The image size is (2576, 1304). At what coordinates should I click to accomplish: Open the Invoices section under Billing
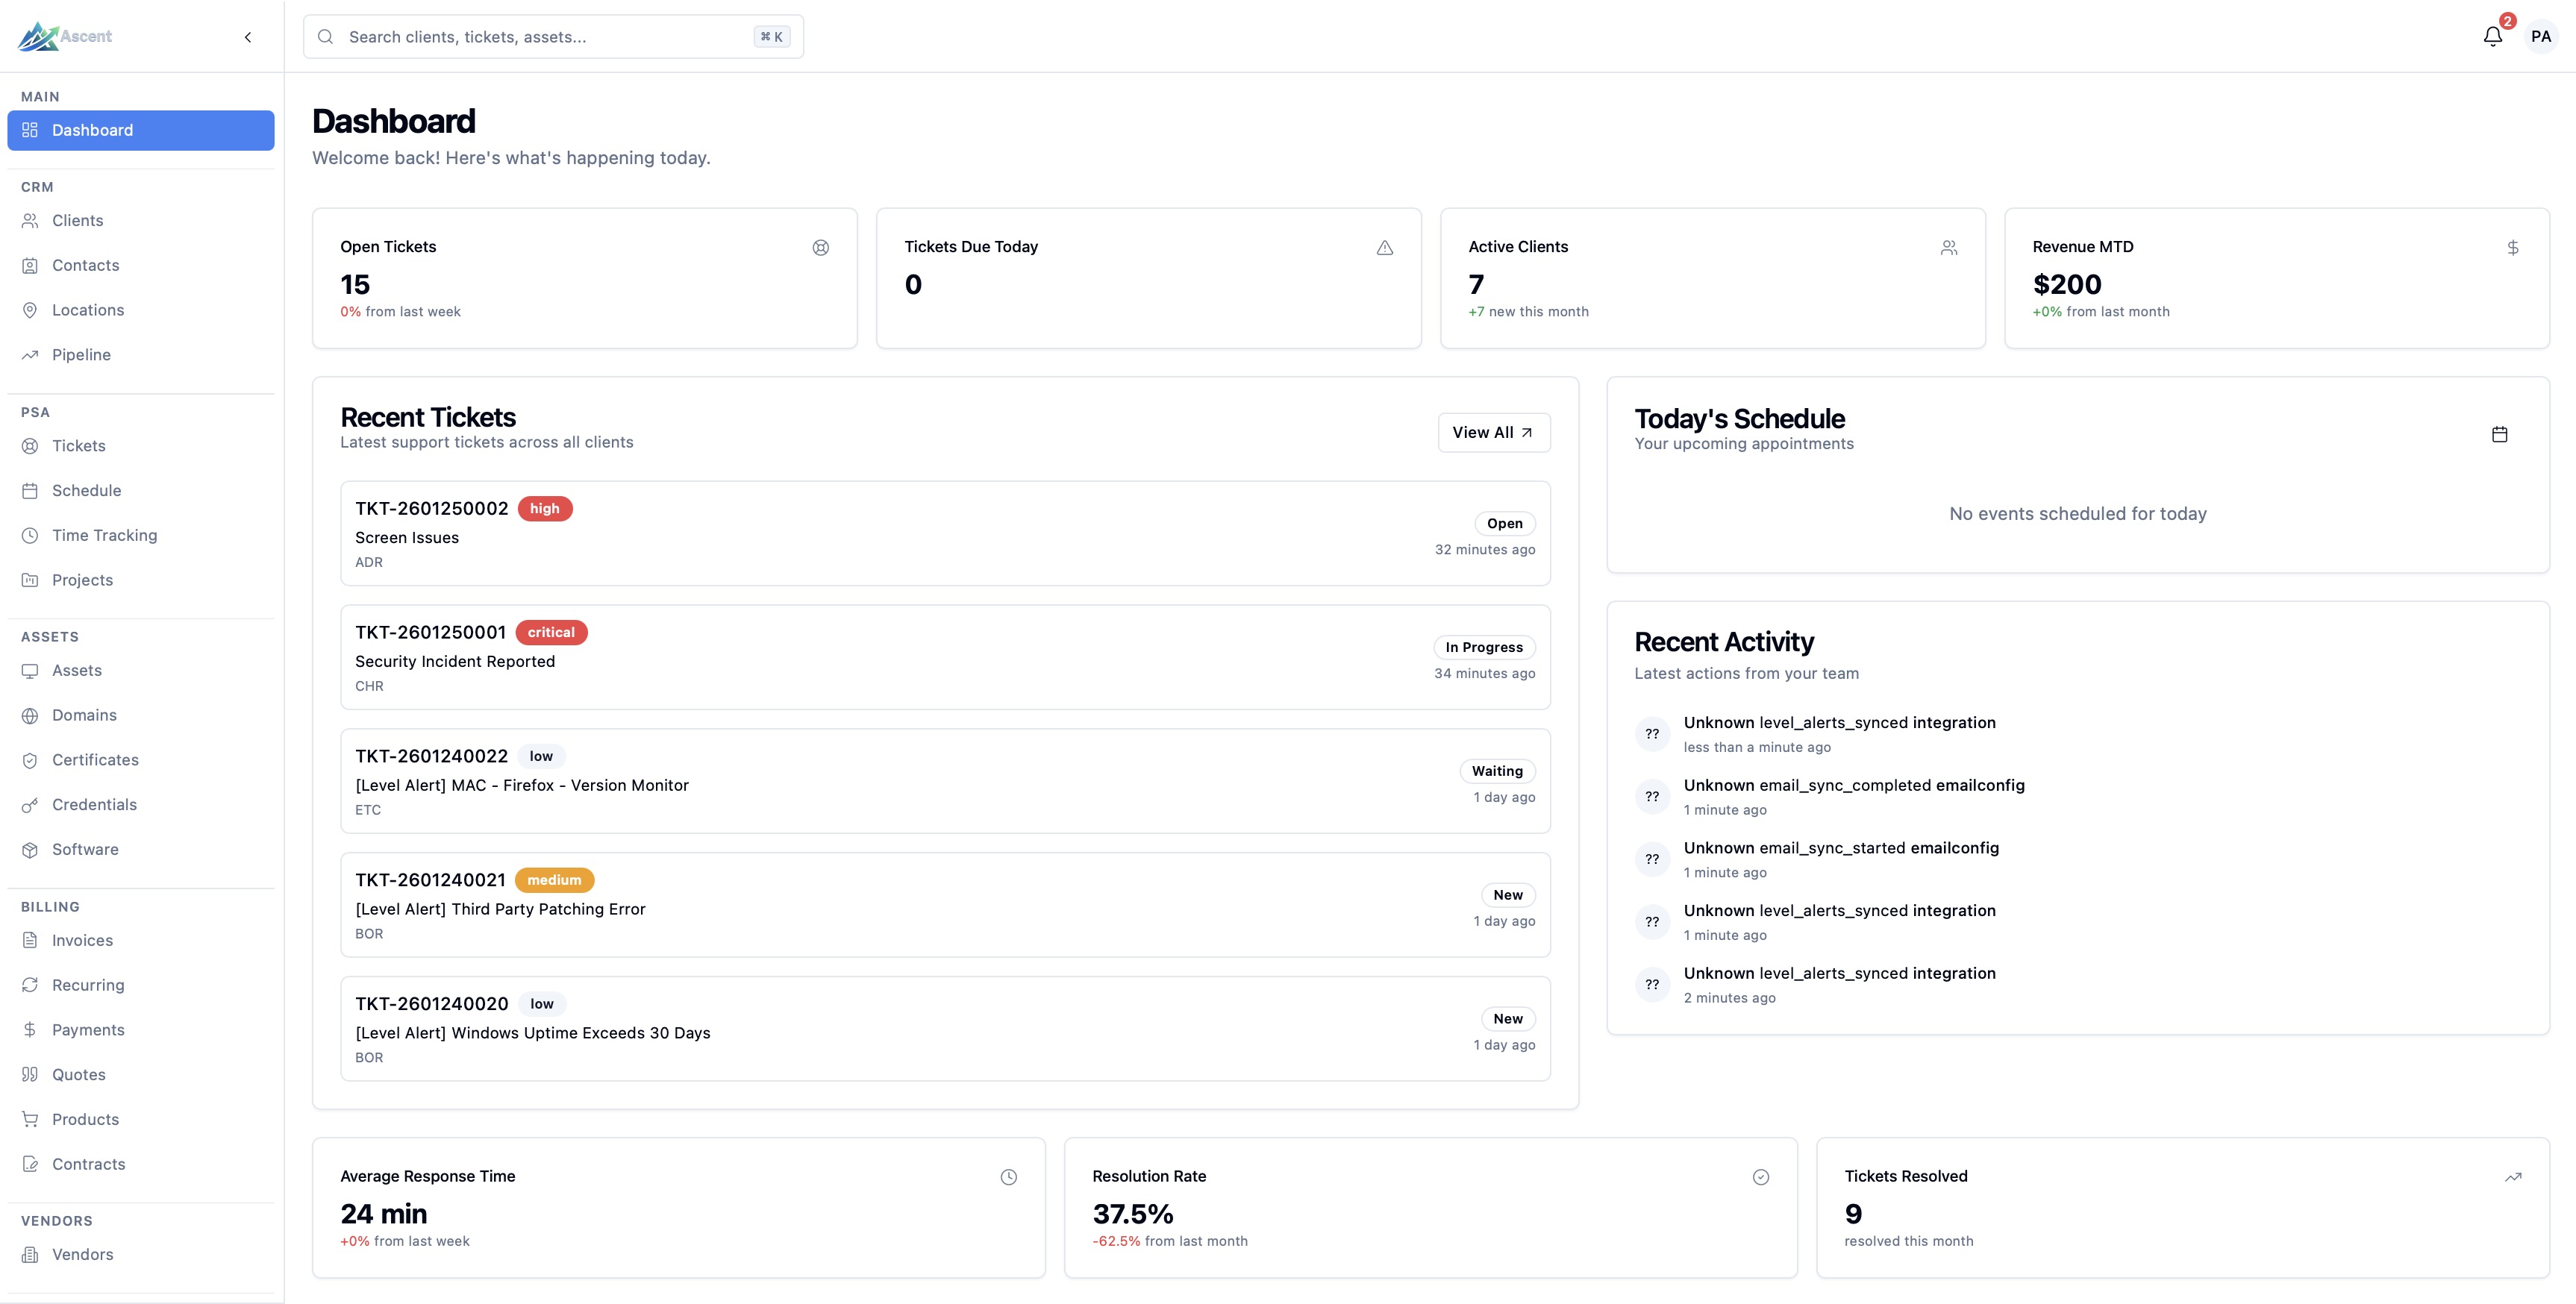click(x=83, y=940)
